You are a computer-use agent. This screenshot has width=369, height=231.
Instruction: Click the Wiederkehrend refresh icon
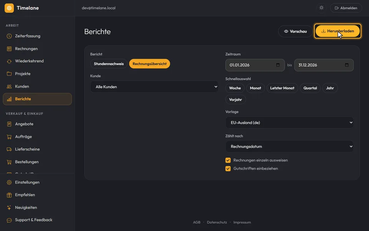click(x=9, y=61)
